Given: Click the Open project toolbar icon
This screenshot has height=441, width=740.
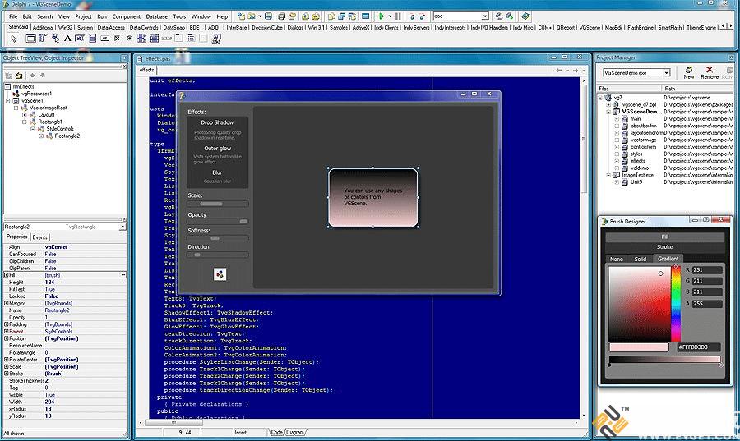Looking at the screenshot, I should tap(292, 16).
